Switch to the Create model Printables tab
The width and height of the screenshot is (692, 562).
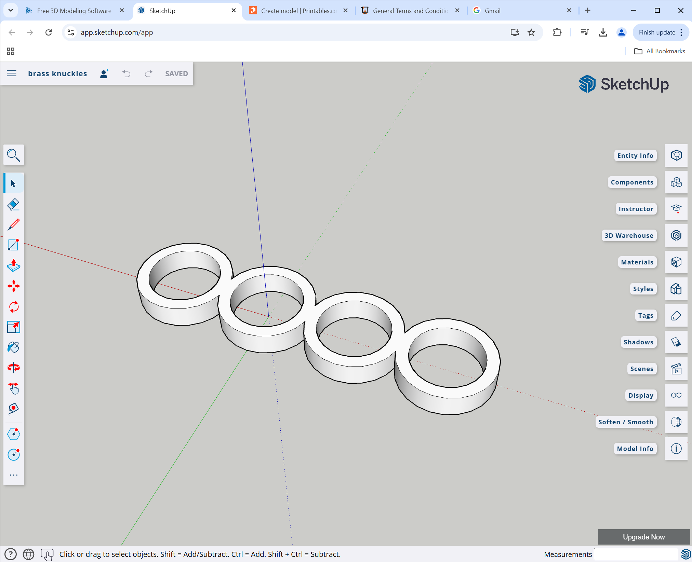click(x=298, y=11)
